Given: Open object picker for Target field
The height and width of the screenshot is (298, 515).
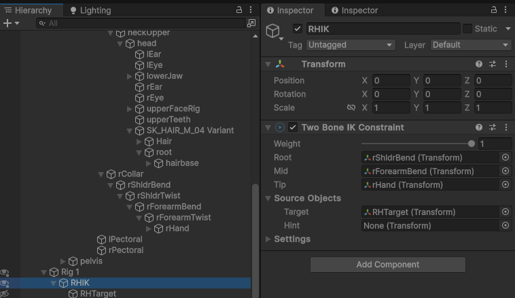Looking at the screenshot, I should (x=505, y=212).
